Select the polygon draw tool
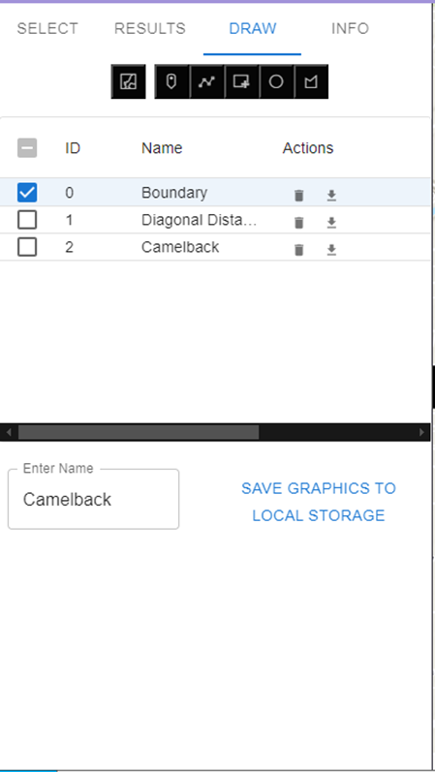The image size is (435, 772). (311, 81)
